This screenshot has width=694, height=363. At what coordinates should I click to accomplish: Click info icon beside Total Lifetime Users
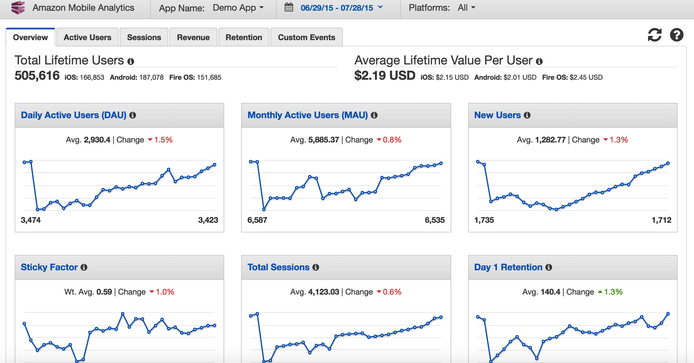130,61
